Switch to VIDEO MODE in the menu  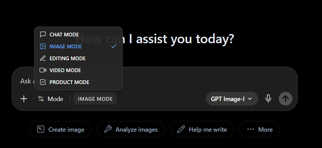coord(78,70)
